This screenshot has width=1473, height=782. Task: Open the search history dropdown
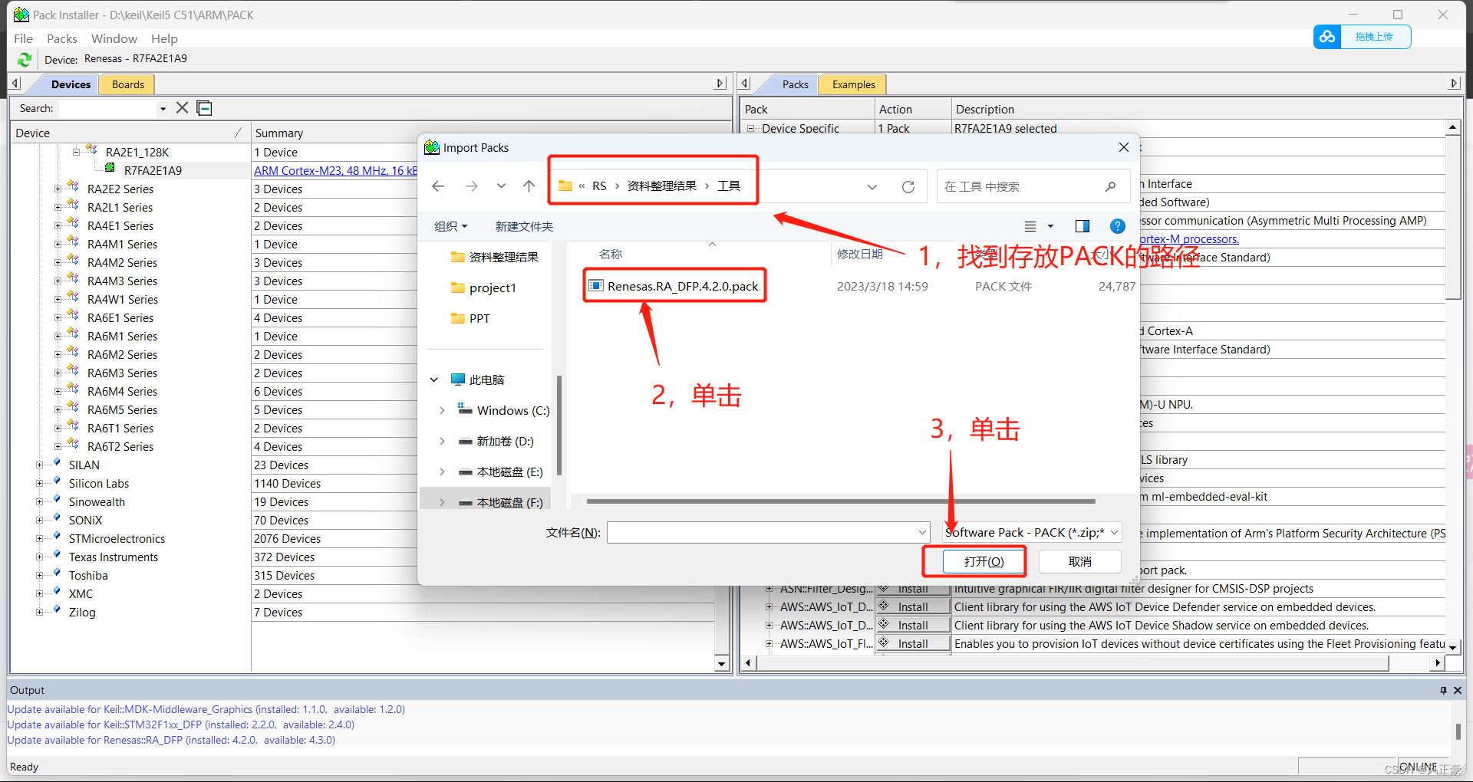[x=163, y=109]
